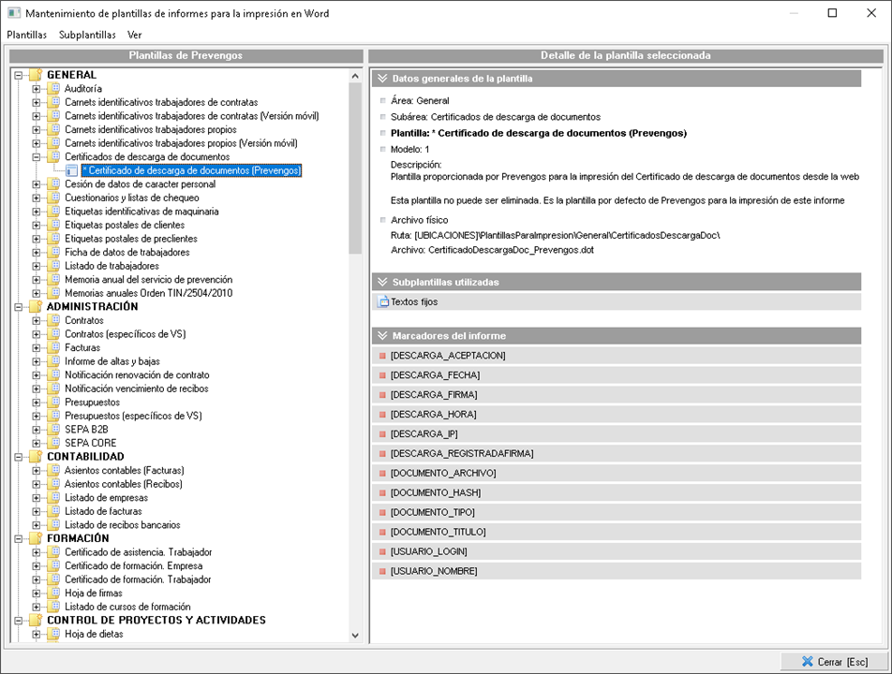Open the Subplantillas menu
This screenshot has height=674, width=892.
pos(87,35)
